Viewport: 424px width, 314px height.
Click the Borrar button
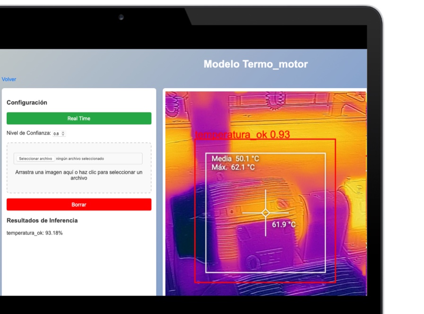point(79,205)
